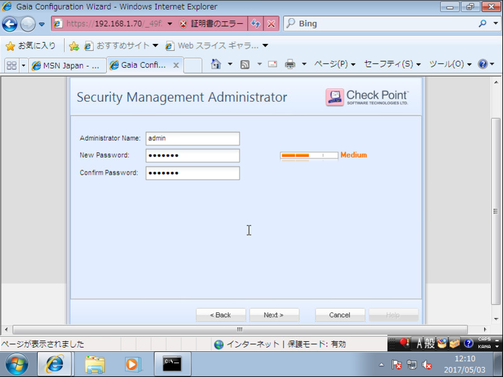The width and height of the screenshot is (503, 377).
Task: Click the address bar URL field
Action: tap(114, 24)
